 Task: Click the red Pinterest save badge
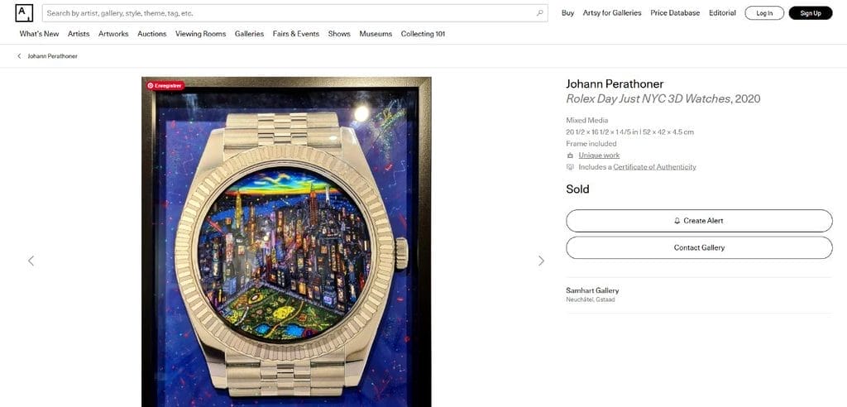pos(165,85)
